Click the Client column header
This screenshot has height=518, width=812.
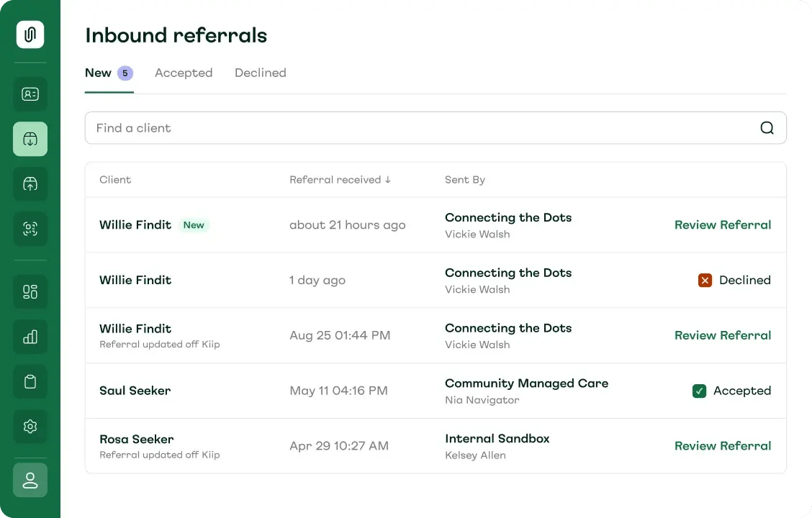[x=115, y=180]
